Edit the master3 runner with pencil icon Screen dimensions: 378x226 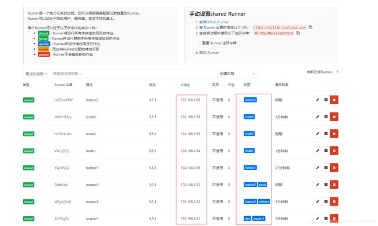(318, 185)
